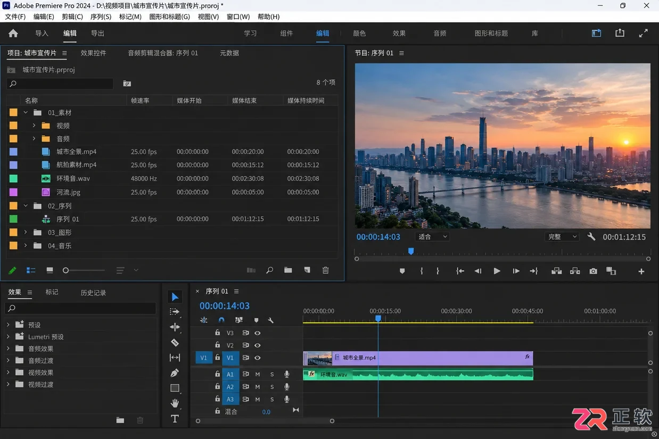Viewport: 659px width, 439px height.
Task: Select the Hand tool
Action: [175, 403]
